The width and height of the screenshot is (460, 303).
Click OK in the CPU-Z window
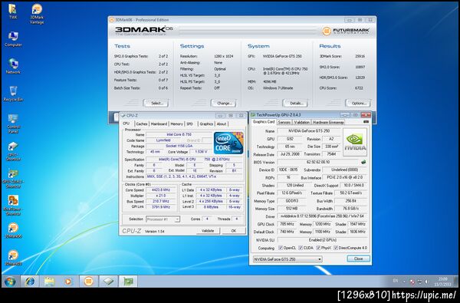[234, 231]
